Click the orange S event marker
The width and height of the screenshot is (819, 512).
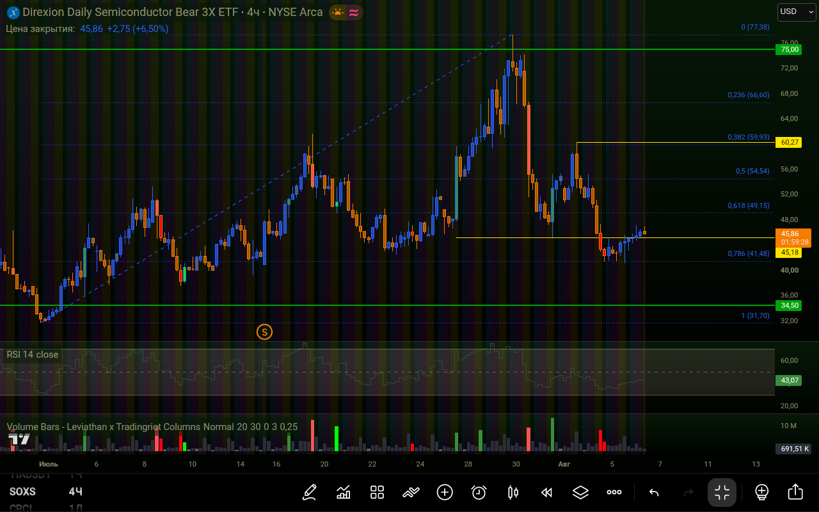pos(264,332)
